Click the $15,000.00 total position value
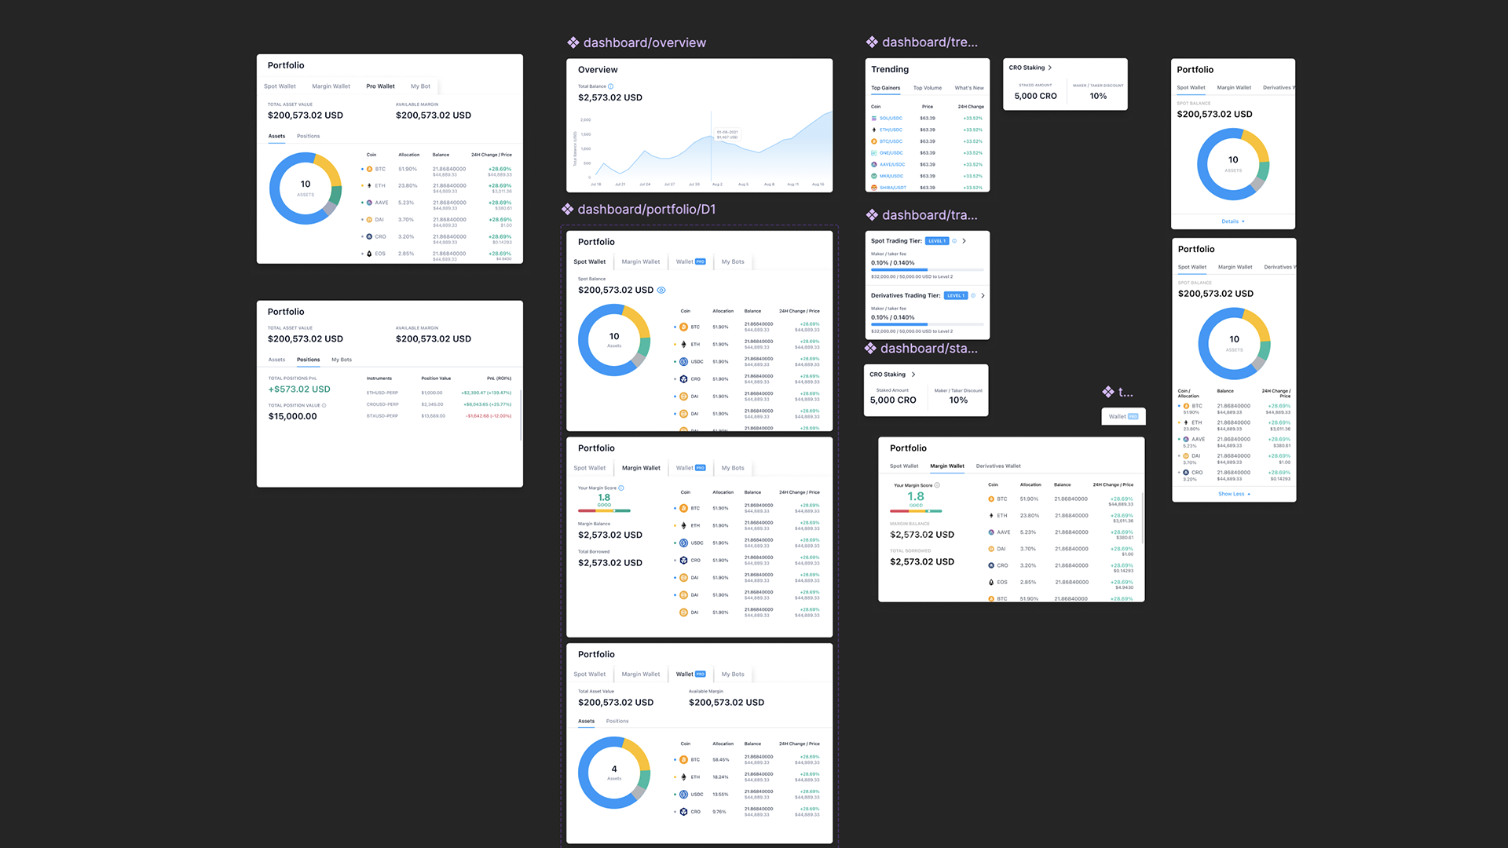 [293, 417]
